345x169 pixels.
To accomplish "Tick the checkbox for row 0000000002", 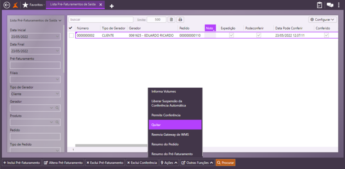I will [71, 35].
